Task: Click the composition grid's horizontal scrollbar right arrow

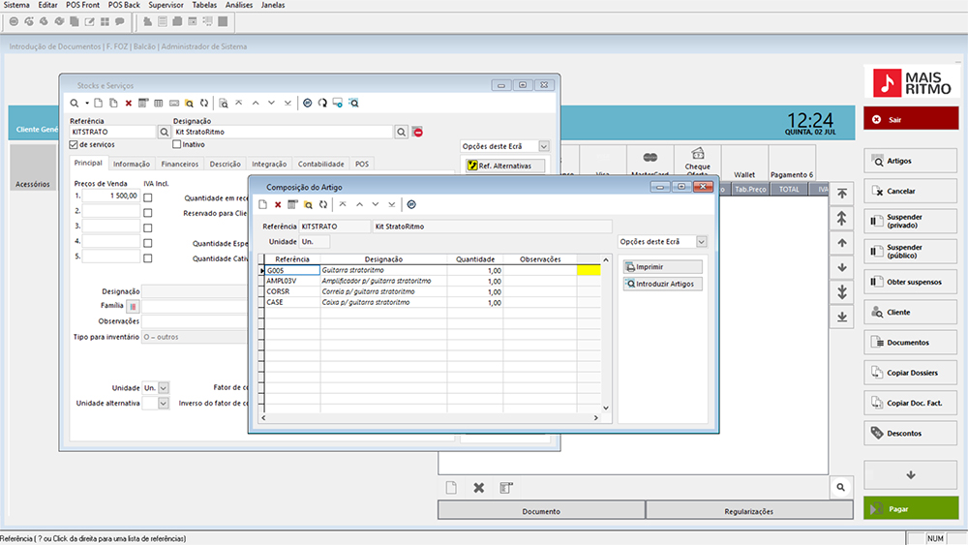Action: click(595, 418)
